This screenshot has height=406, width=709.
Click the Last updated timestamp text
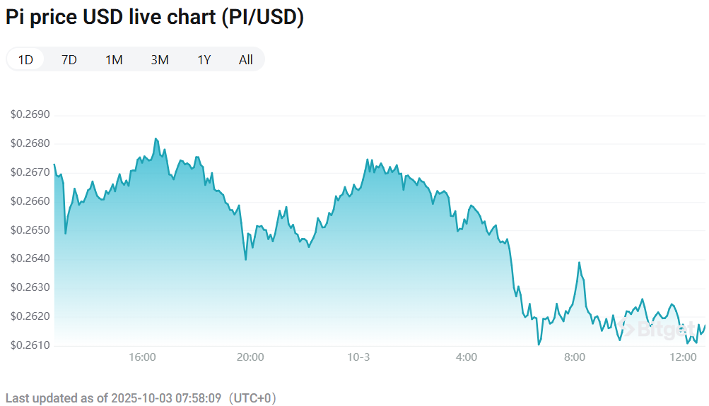pos(141,398)
